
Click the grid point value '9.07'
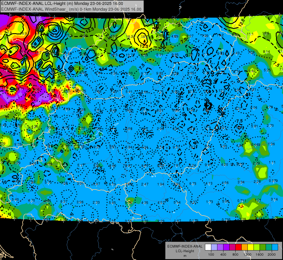176,147
